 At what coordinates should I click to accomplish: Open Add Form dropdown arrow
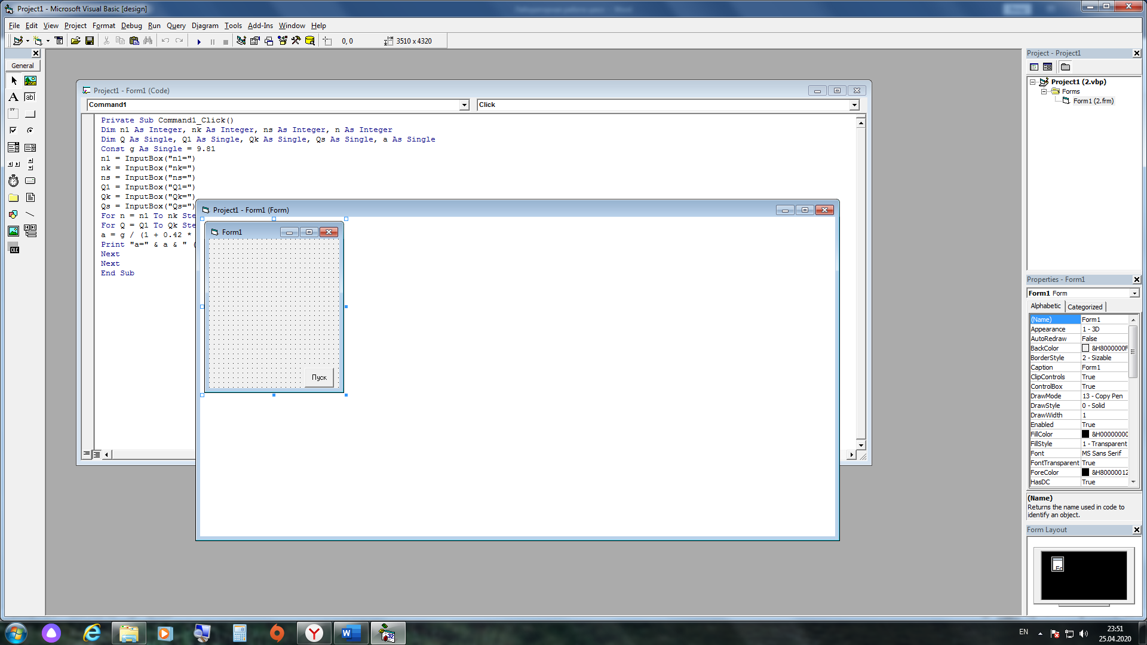[x=48, y=41]
